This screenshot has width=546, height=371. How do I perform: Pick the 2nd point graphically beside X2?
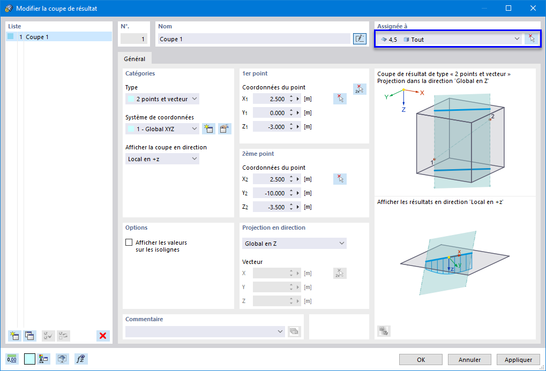(340, 179)
